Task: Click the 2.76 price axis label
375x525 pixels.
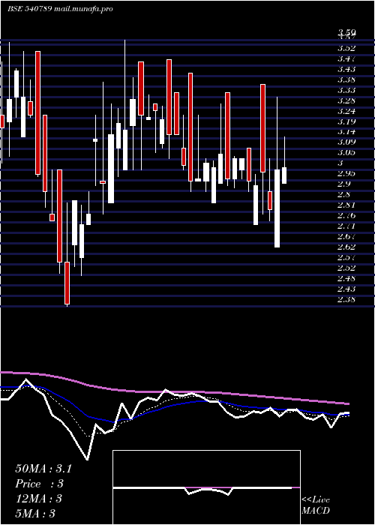Action: (346, 216)
